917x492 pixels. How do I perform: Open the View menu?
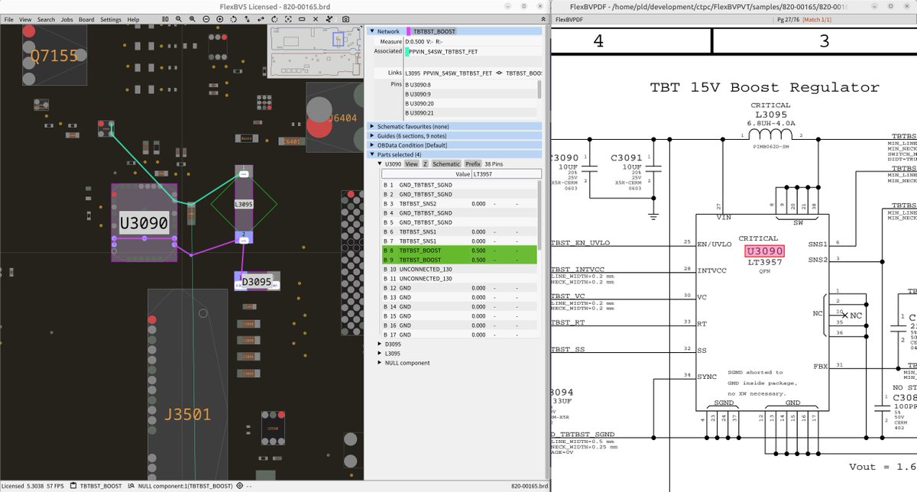(25, 19)
